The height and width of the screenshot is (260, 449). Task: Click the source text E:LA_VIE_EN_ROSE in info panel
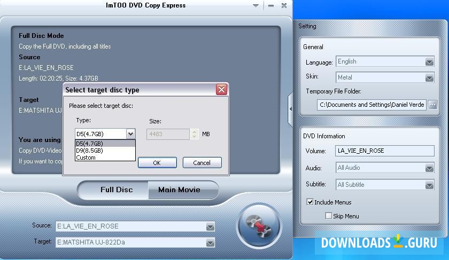click(46, 68)
